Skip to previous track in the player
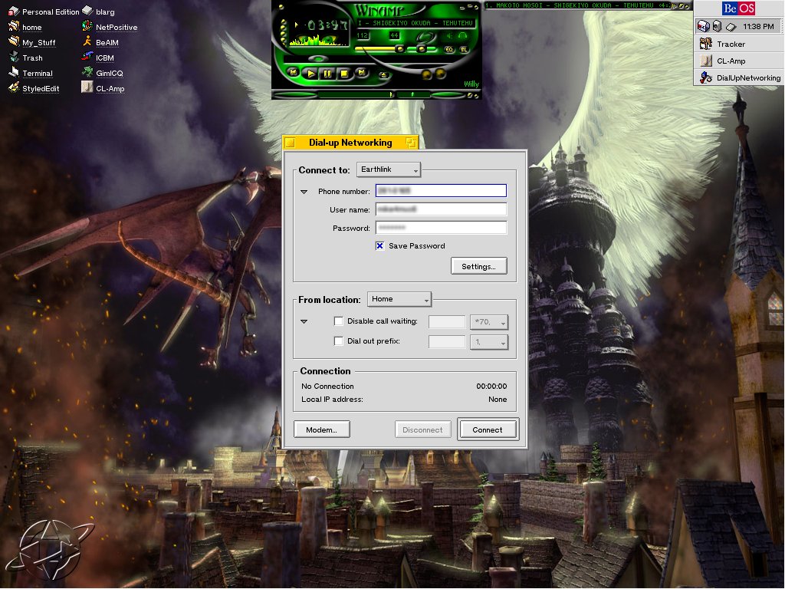 (x=294, y=73)
